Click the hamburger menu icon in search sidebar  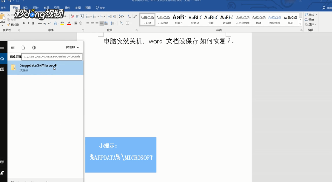click(2, 47)
